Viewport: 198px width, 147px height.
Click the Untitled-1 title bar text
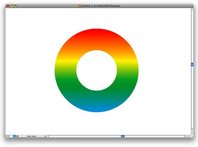coord(101,6)
